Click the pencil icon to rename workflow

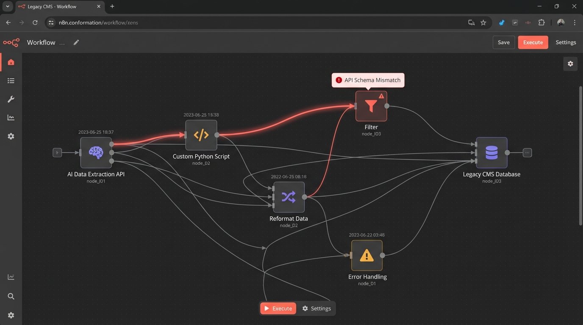[76, 42]
